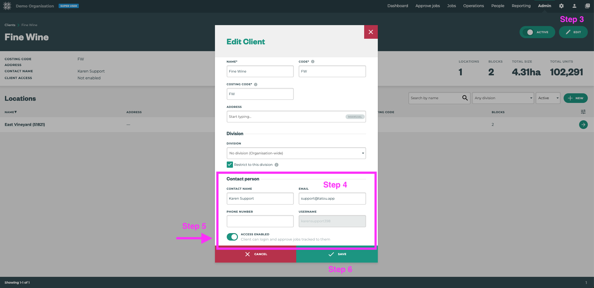Click the Manual address entry chip

click(355, 117)
